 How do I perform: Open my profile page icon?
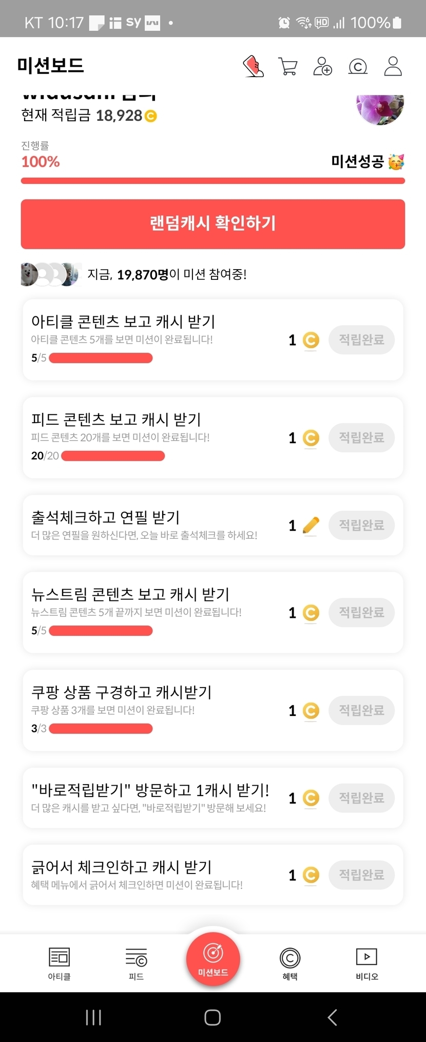click(393, 67)
